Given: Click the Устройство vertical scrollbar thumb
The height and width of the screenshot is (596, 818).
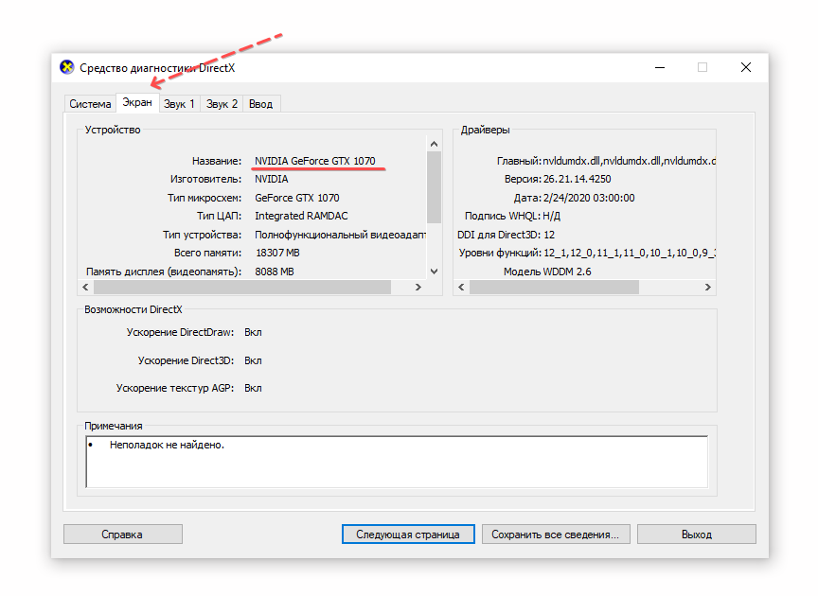Looking at the screenshot, I should (x=434, y=187).
